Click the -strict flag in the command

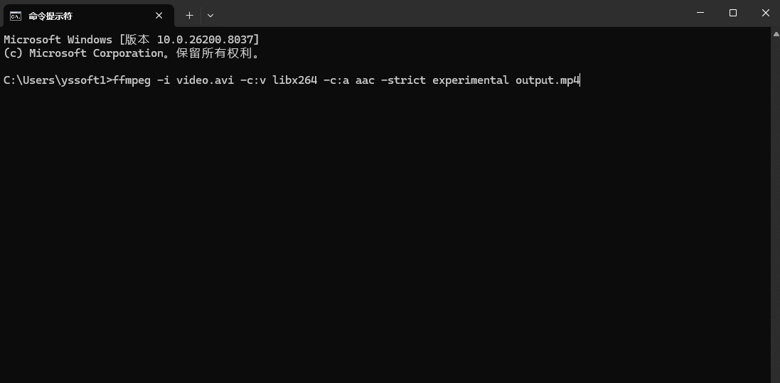(403, 80)
